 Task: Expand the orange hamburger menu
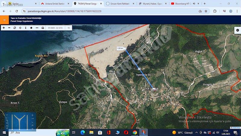coord(4,20)
